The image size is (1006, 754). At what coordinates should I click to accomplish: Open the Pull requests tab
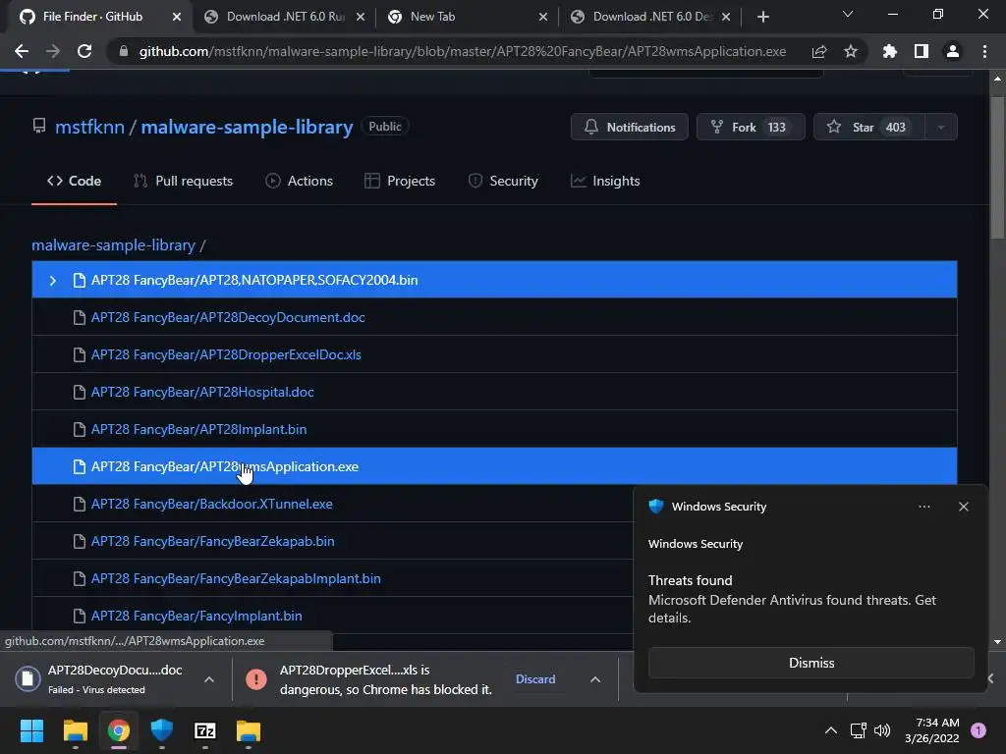pyautogui.click(x=183, y=181)
